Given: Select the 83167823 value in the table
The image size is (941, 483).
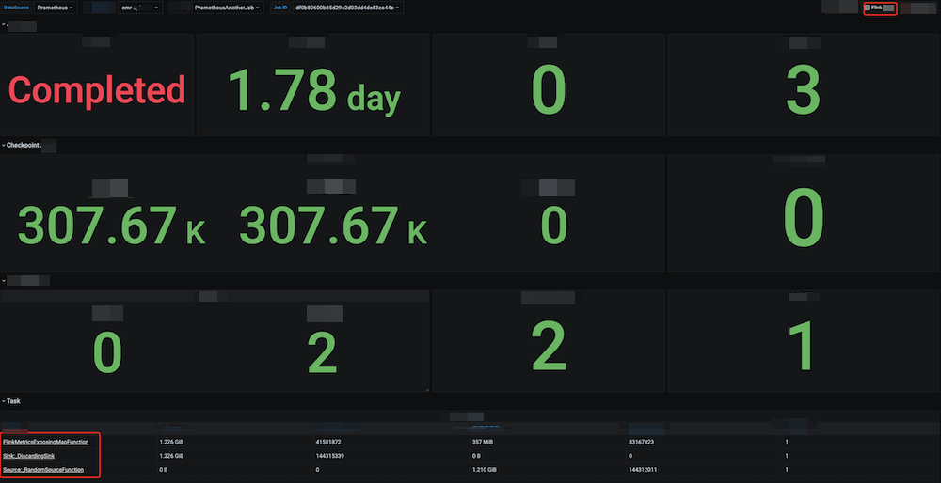Looking at the screenshot, I should 647,440.
